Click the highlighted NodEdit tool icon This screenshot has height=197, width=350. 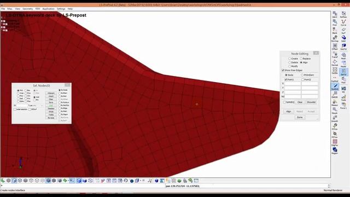335,86
